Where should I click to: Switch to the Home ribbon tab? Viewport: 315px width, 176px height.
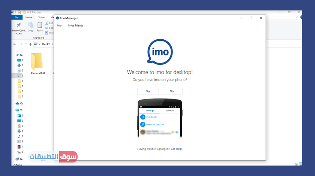(29, 18)
